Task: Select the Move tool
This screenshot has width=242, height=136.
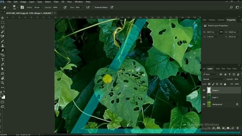Action: 3,18
